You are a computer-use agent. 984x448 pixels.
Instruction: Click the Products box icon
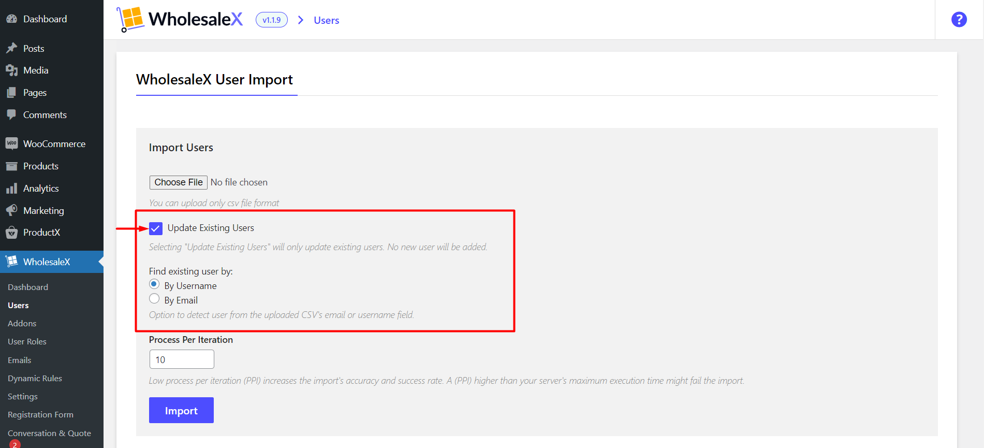11,166
